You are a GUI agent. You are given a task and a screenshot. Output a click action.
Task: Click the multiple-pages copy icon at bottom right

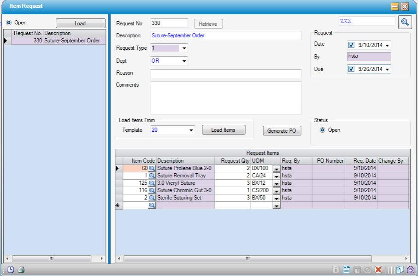tap(399, 270)
